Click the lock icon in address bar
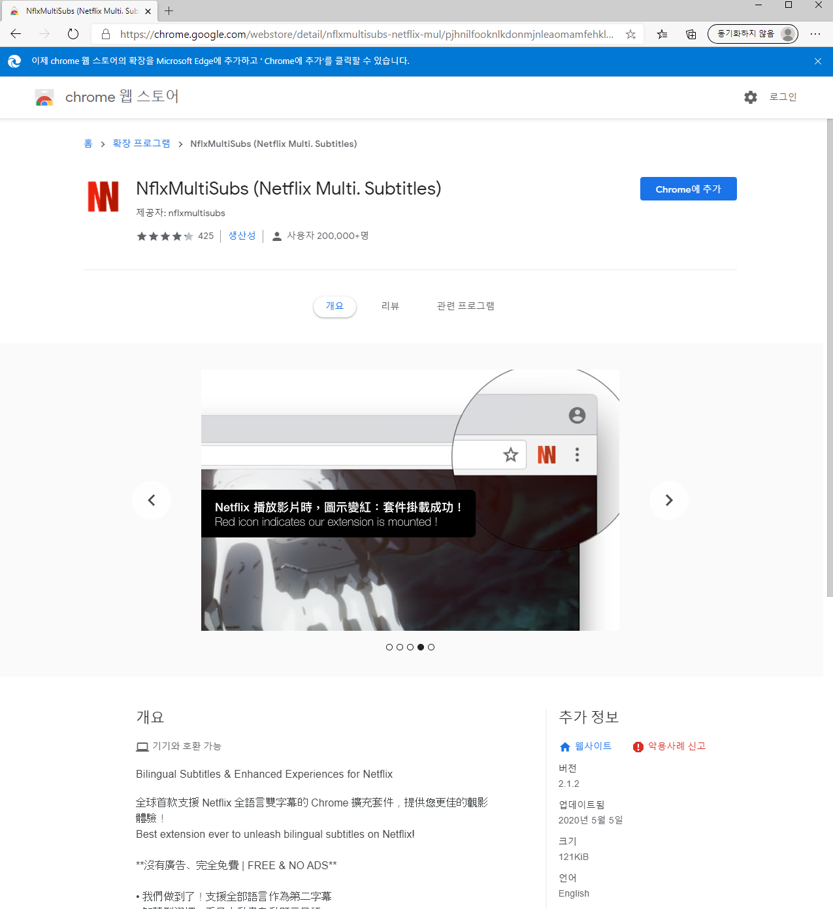833x909 pixels. coord(106,34)
